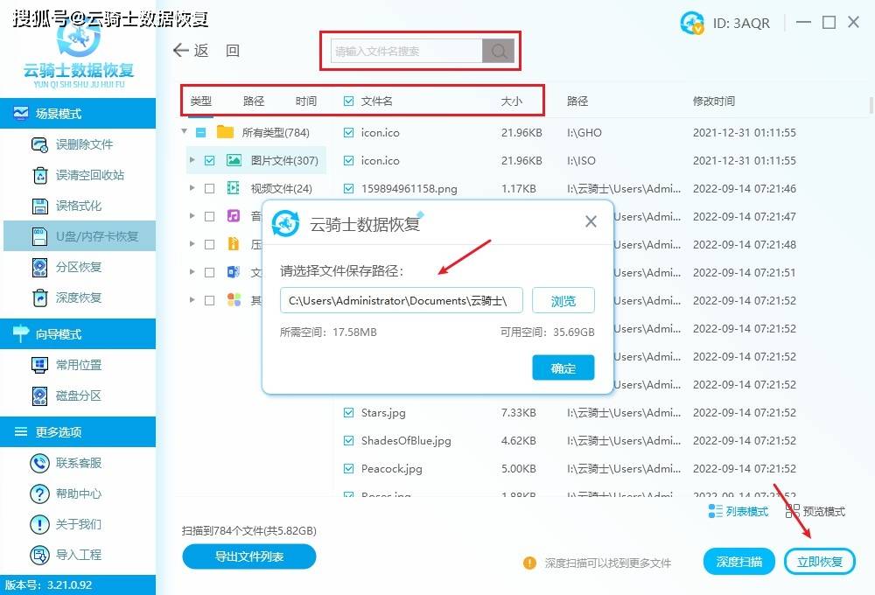
Task: Click the save path text field
Action: pos(402,301)
